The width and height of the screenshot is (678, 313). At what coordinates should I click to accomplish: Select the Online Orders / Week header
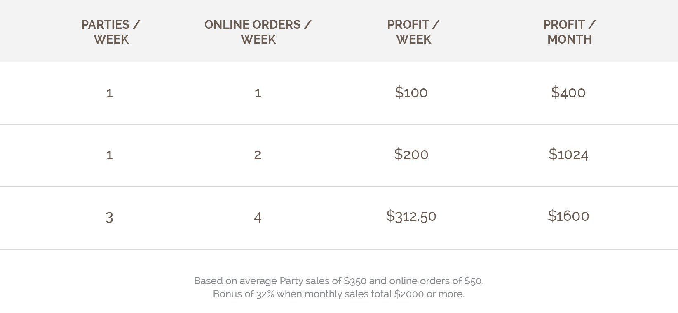tap(258, 32)
